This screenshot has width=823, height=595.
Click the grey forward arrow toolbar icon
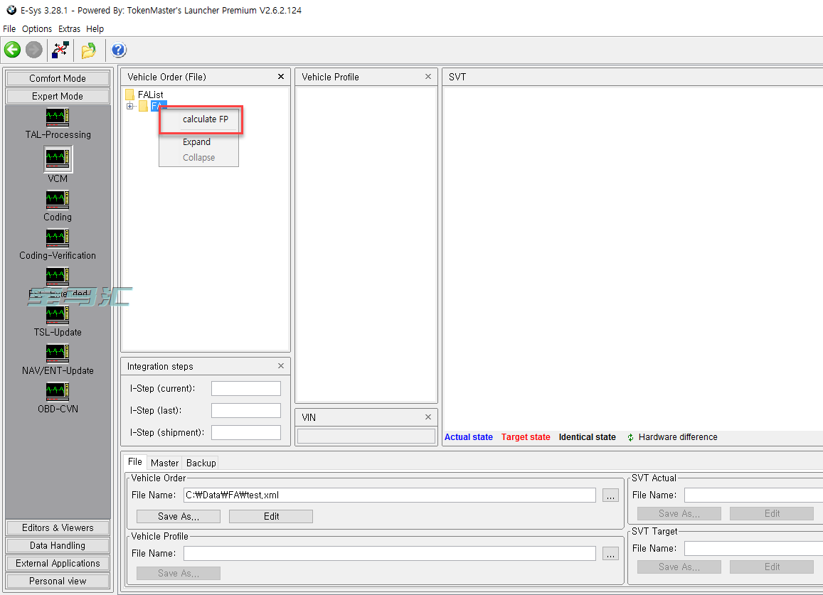click(x=34, y=50)
